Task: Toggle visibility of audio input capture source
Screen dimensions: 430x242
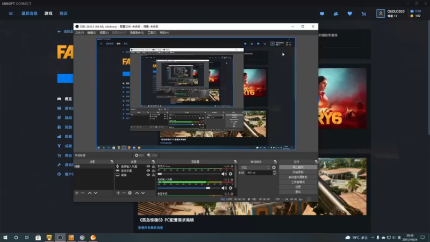Action: pyautogui.click(x=148, y=166)
